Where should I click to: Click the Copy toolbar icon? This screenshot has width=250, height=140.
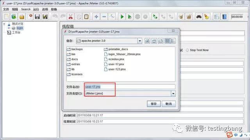[79, 16]
